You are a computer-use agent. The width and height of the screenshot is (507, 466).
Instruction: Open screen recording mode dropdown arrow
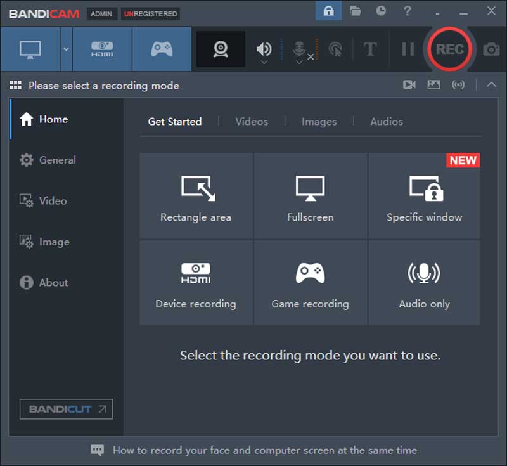[66, 49]
